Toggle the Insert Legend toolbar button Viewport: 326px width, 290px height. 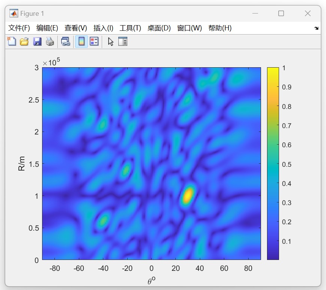coord(94,41)
